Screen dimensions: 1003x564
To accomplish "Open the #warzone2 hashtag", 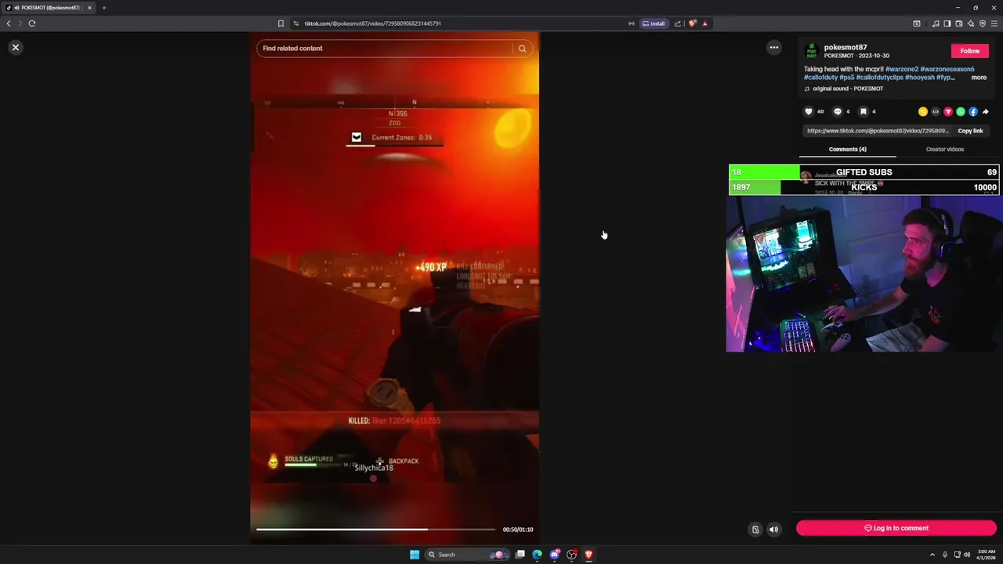I will pyautogui.click(x=902, y=69).
